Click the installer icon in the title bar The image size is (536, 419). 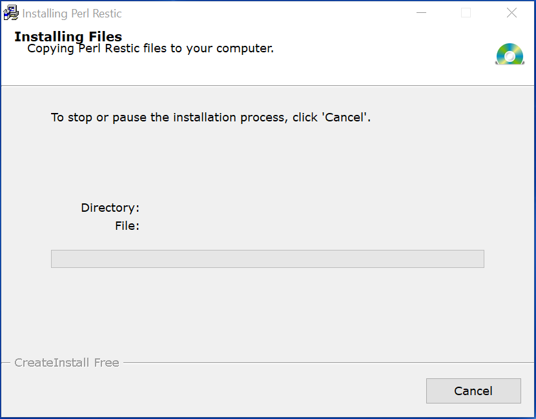pyautogui.click(x=11, y=13)
